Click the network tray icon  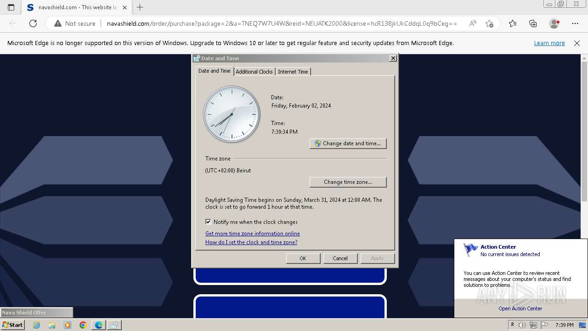click(x=533, y=325)
